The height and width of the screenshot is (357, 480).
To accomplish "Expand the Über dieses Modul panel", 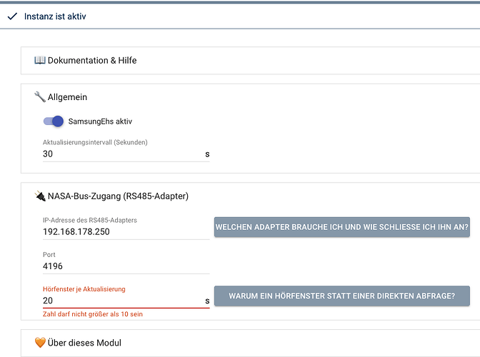I will [250, 343].
